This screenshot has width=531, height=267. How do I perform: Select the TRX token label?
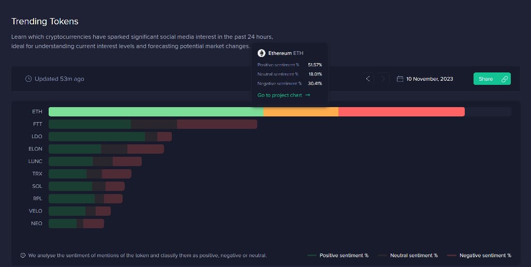pos(37,173)
